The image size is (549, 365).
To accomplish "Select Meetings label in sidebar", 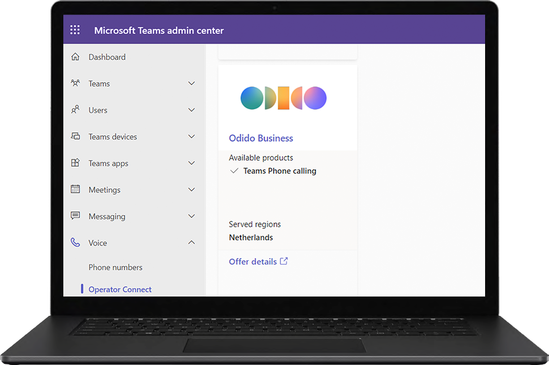I will (105, 190).
